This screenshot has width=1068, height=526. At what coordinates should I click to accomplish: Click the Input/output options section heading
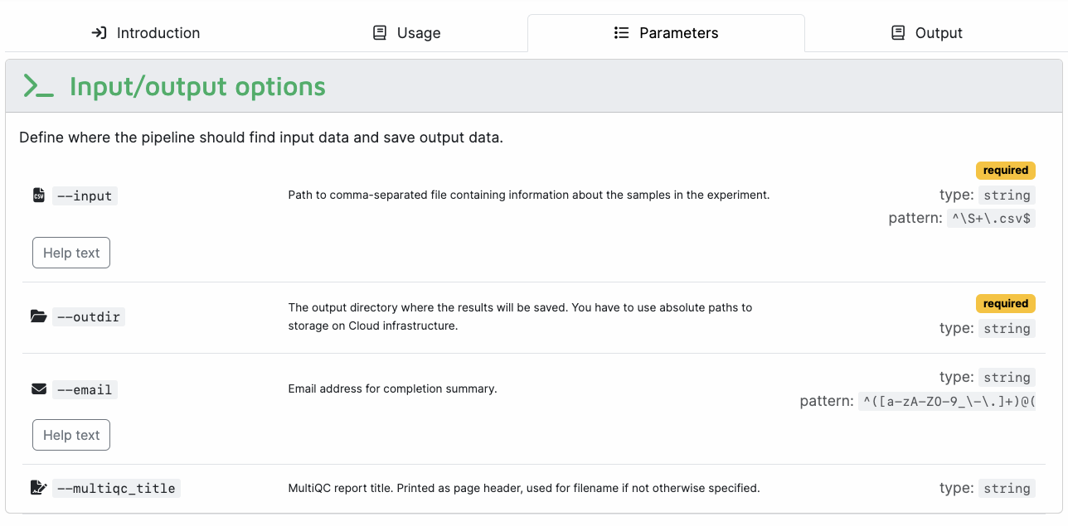tap(197, 87)
